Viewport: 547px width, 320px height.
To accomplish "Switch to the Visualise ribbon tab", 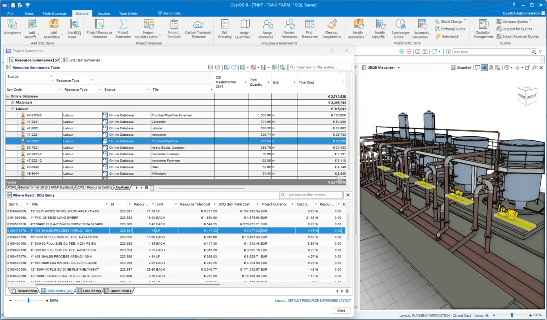I will [103, 13].
